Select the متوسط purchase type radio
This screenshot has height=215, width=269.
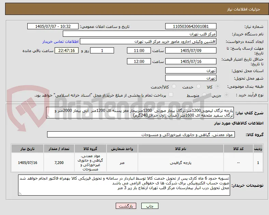tap(204, 95)
